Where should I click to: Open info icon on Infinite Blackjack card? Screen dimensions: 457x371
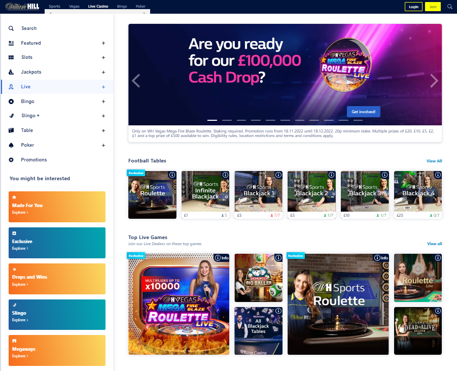pos(225,175)
